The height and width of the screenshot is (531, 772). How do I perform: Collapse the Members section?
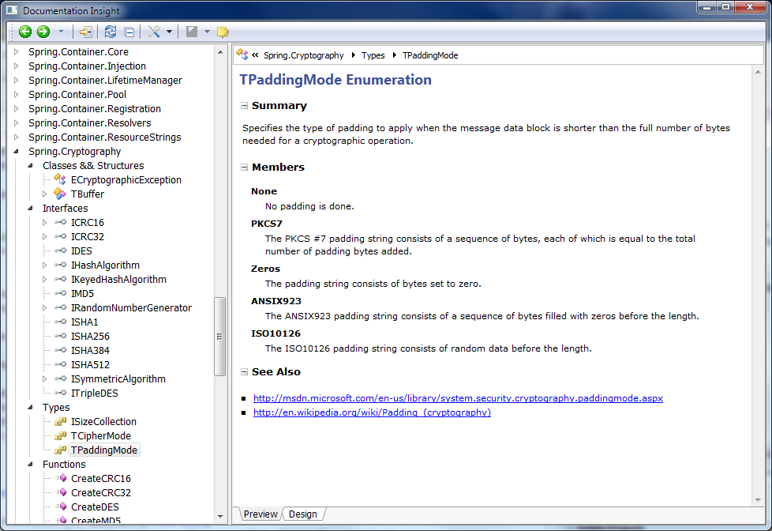coord(244,168)
